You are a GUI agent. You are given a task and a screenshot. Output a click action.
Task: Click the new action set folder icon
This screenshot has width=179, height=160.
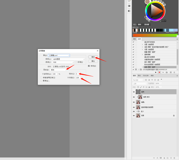(167, 72)
